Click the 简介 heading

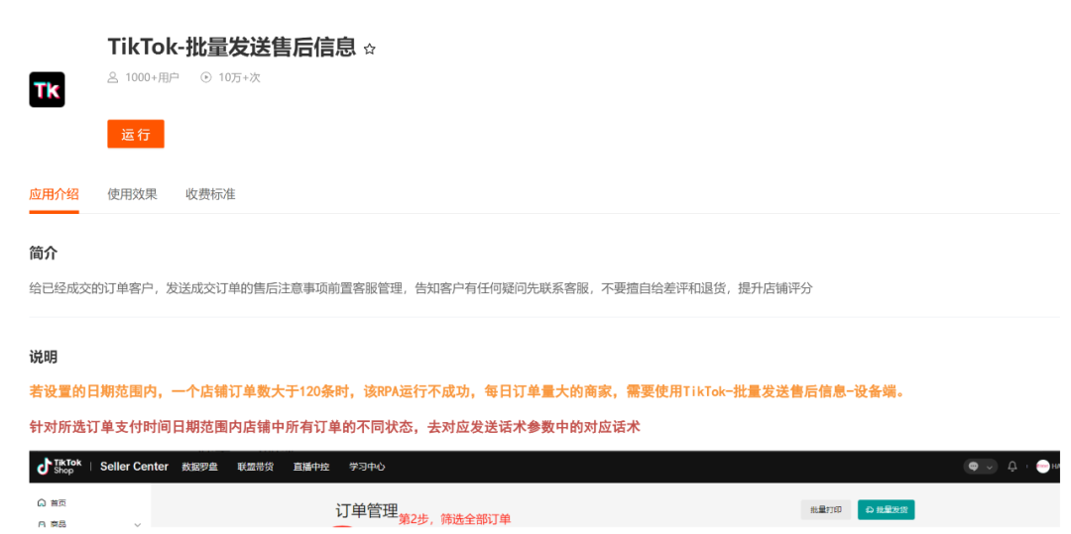(x=44, y=254)
